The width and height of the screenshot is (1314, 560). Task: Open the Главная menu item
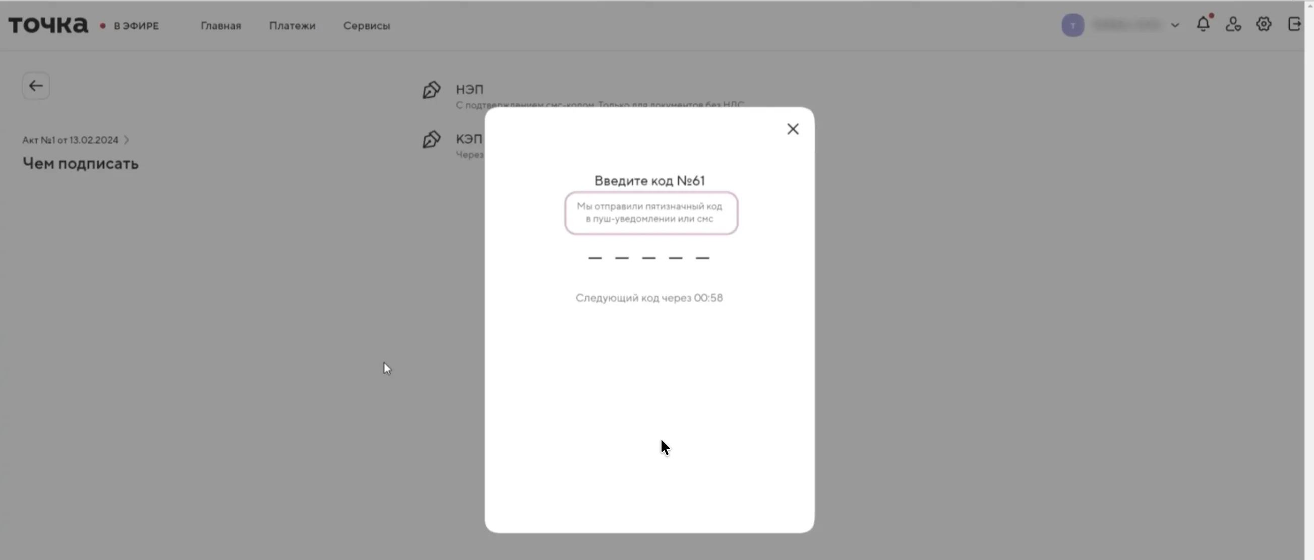[220, 26]
